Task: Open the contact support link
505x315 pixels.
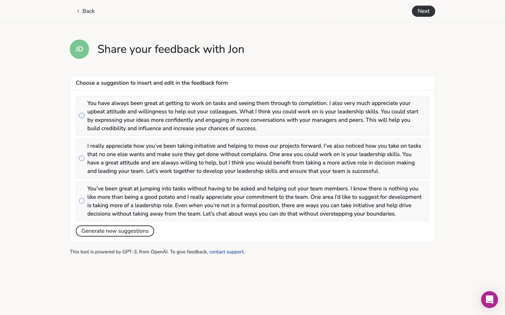Action: (226, 252)
